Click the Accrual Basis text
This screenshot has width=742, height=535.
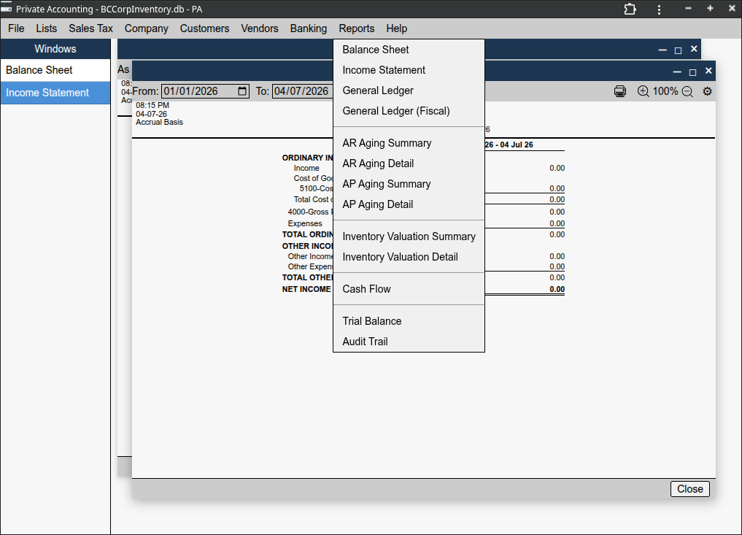coord(159,122)
